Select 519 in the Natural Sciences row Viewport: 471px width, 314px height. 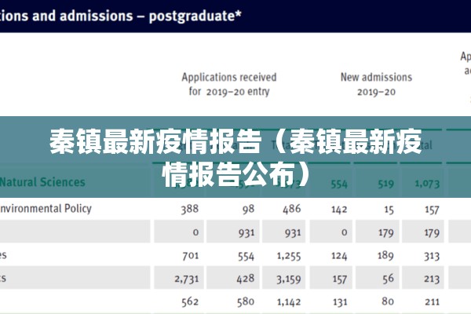385,184
